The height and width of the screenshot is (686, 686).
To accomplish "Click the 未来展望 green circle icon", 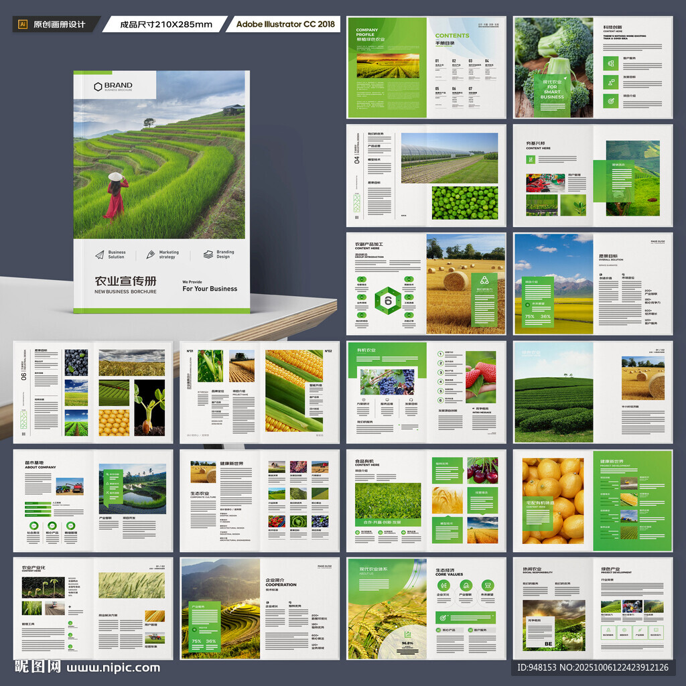I will click(x=488, y=586).
